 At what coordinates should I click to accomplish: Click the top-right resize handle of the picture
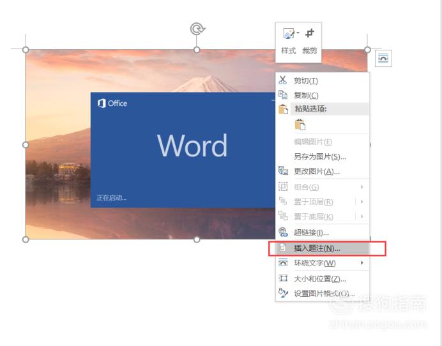coord(367,50)
